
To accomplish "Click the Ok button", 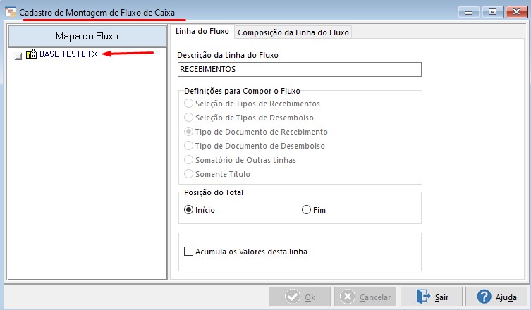I will tap(300, 297).
